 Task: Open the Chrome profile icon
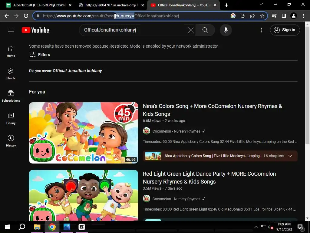294,16
